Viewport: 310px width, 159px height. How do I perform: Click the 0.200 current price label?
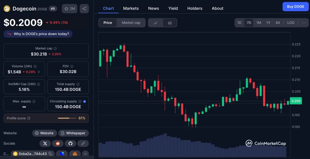296,101
